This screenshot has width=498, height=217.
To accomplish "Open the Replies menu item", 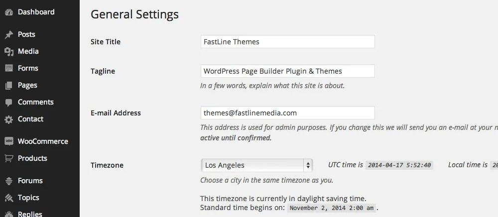I will click(x=30, y=214).
